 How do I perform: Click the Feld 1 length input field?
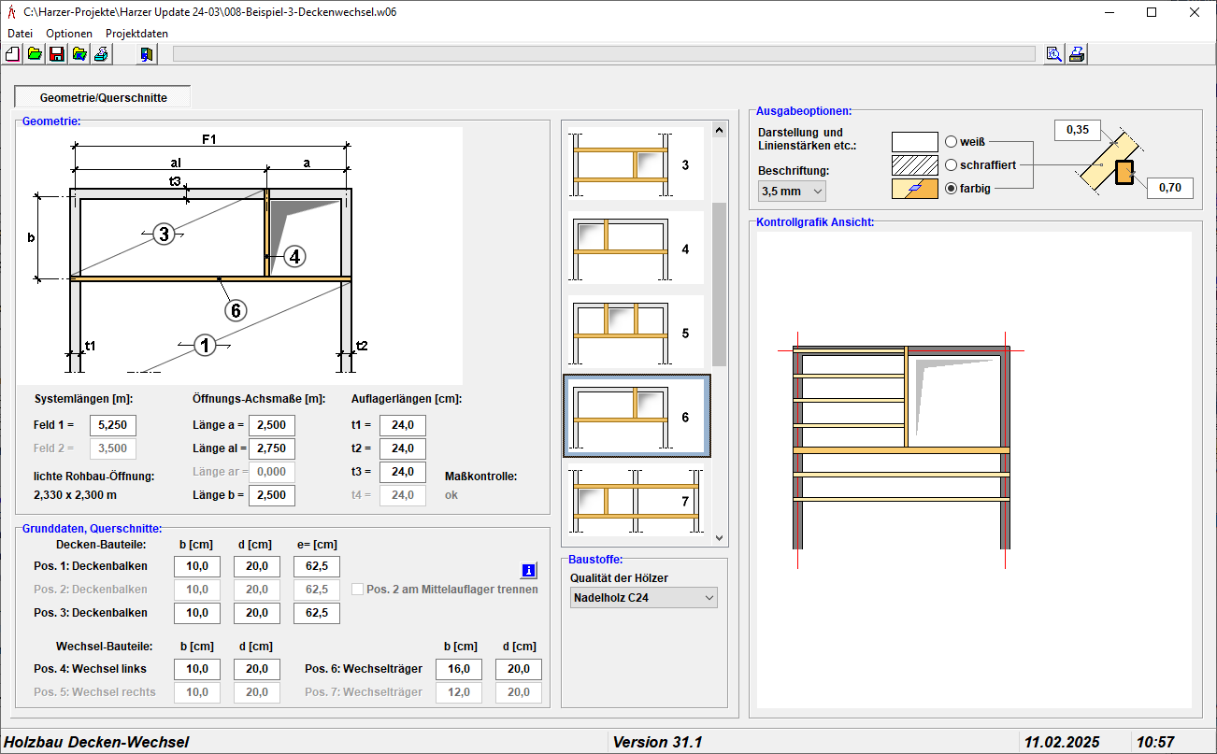(113, 425)
